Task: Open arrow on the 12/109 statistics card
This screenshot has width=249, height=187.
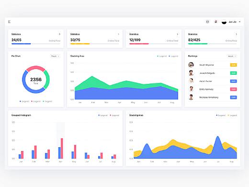Action: coord(177,34)
